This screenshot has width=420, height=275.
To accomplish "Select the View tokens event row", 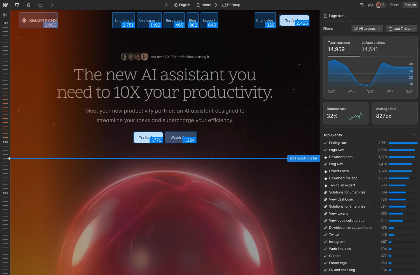I will (370, 213).
